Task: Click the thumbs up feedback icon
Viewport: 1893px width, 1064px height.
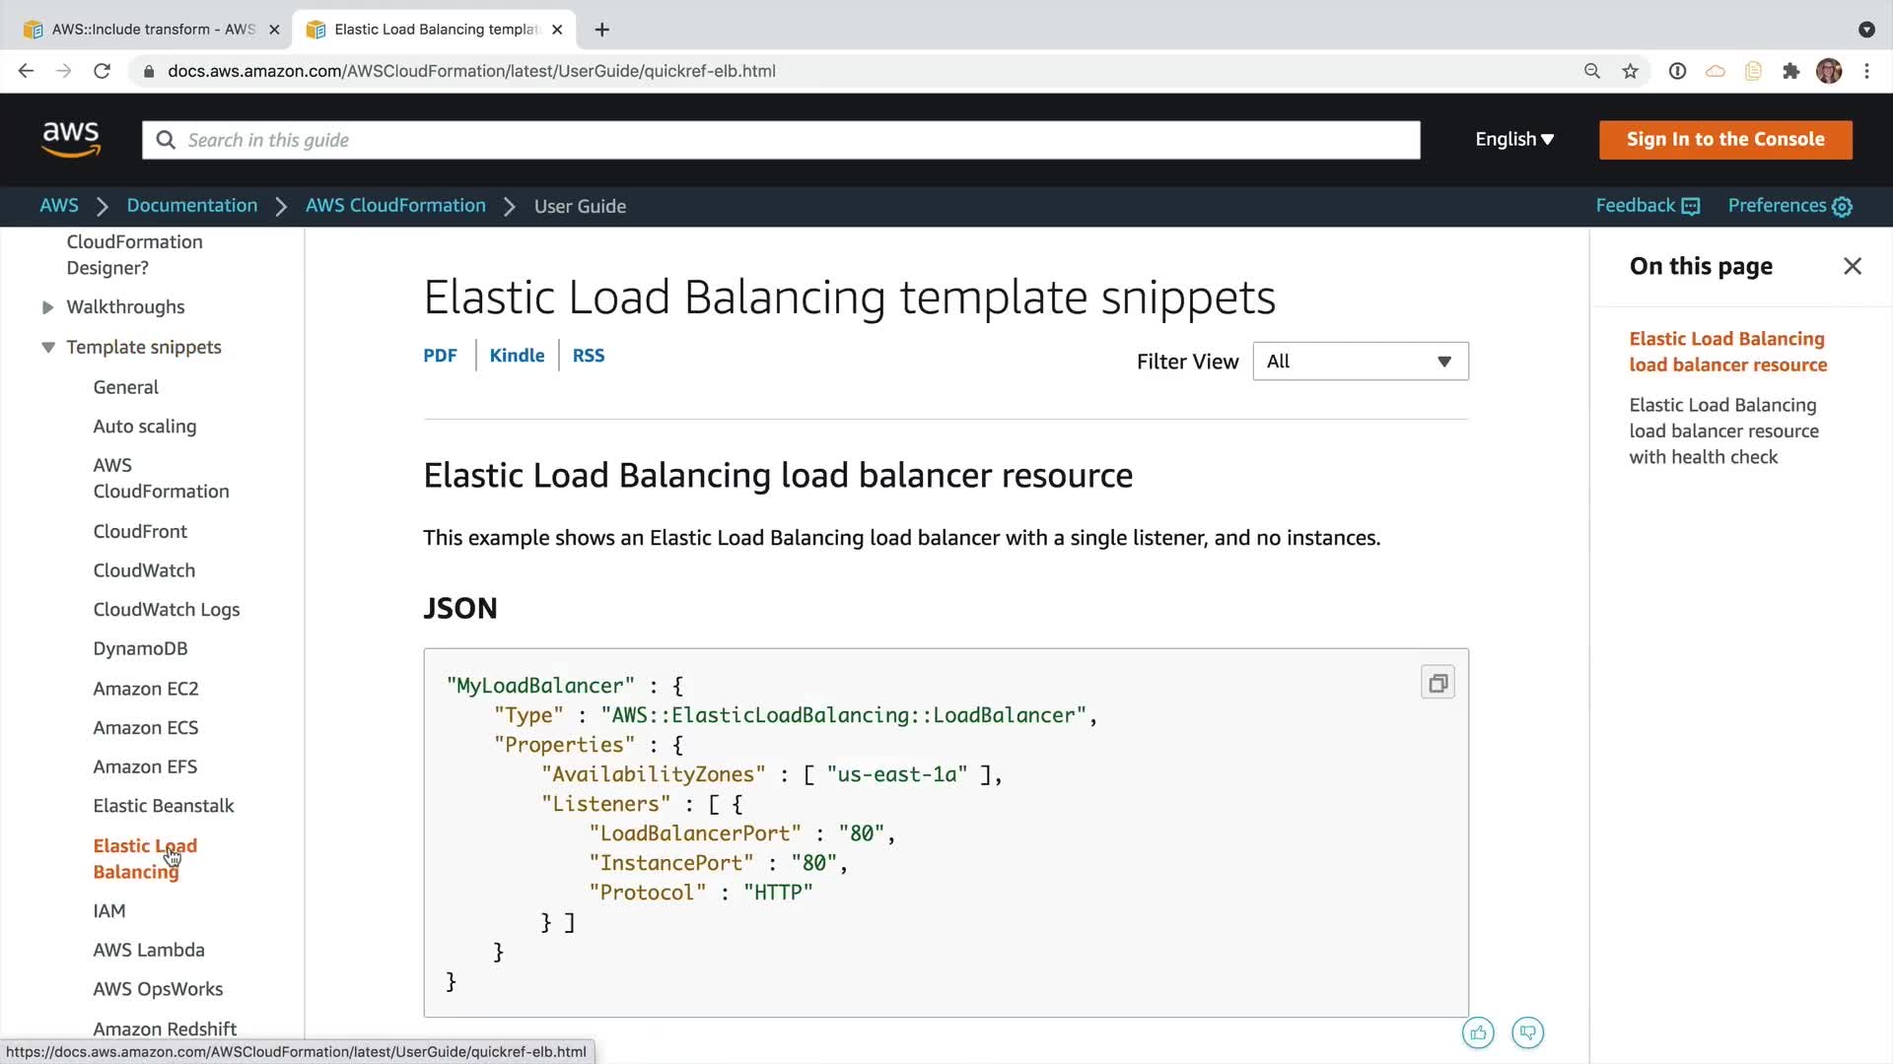Action: click(x=1477, y=1032)
